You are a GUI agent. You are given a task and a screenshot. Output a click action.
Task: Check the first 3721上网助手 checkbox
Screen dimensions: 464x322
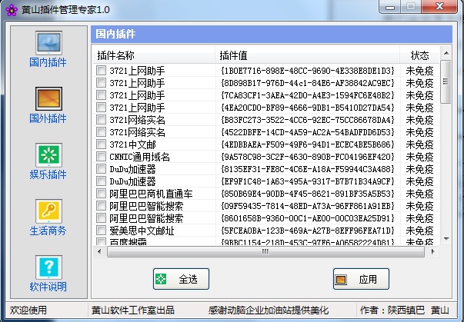click(101, 71)
